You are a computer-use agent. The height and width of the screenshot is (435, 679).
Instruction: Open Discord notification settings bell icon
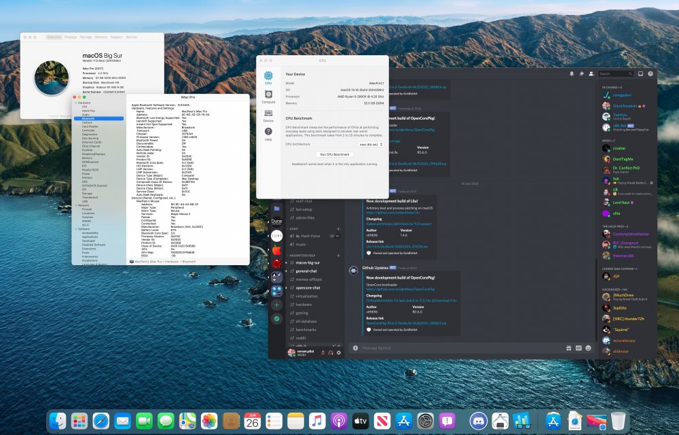(572, 73)
